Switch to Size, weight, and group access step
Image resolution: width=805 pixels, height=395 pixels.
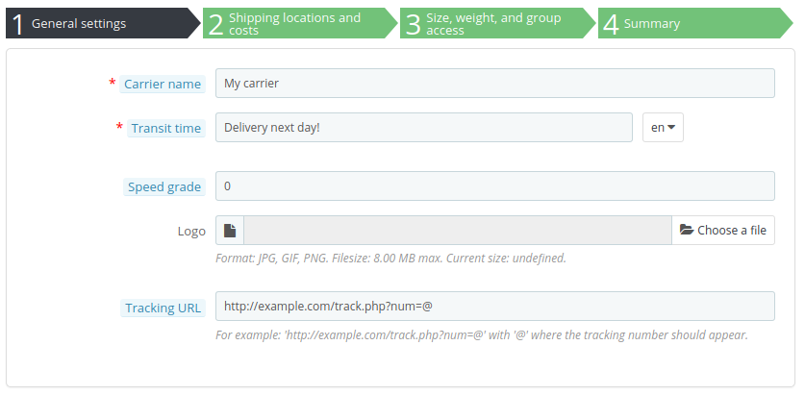coord(494,23)
